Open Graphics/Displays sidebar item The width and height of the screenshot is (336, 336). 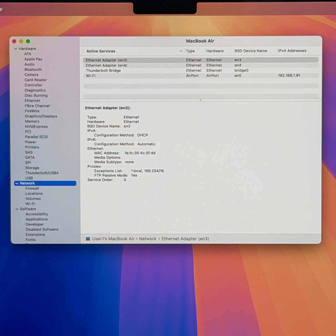41,116
